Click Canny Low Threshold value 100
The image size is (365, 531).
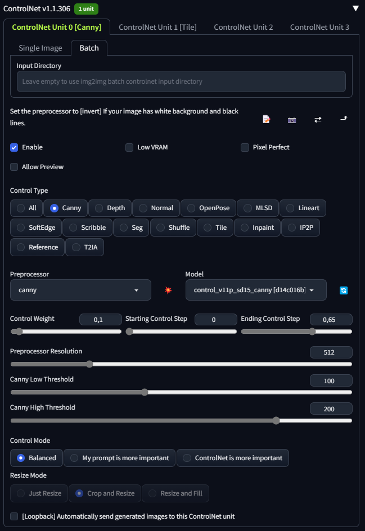click(x=331, y=380)
